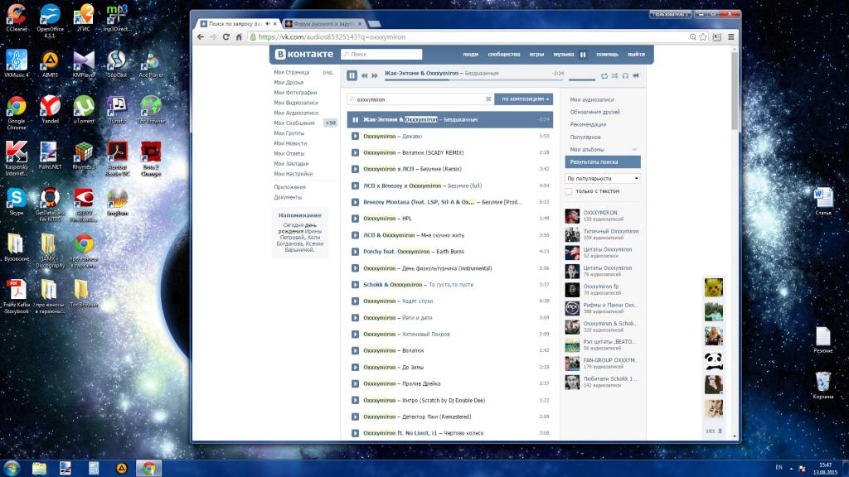849x477 pixels.
Task: Pause the highlighted Жак-Энтони & Oxxxymiron track row
Action: 355,119
